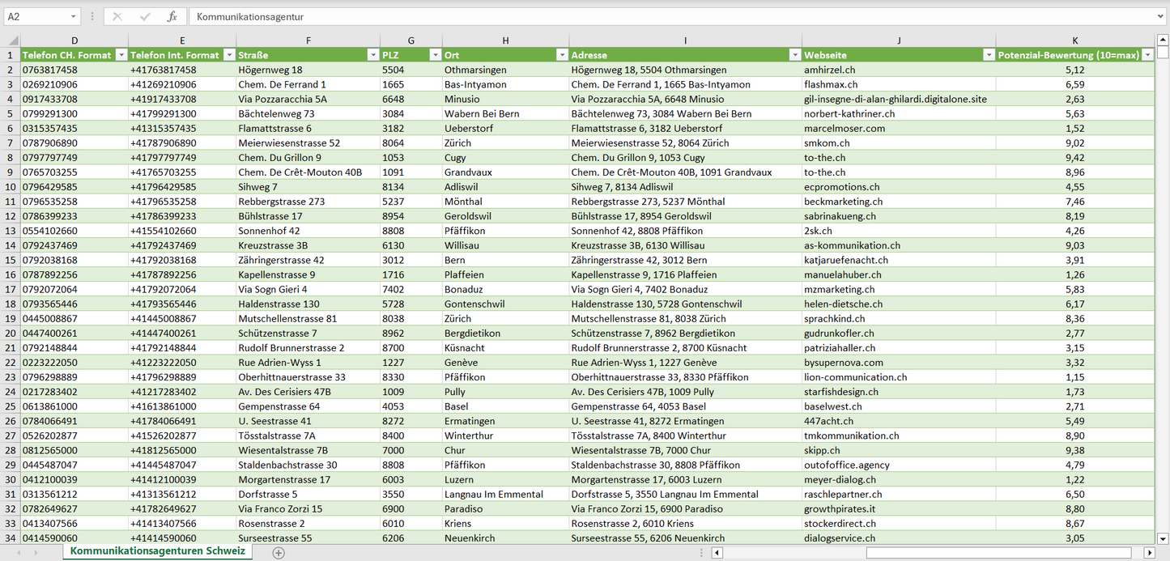
Task: Click the website cell amhirzel.ch
Action: point(830,70)
